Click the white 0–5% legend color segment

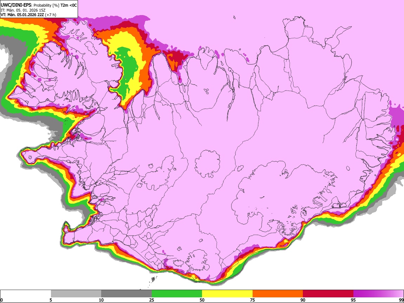(x=26, y=294)
